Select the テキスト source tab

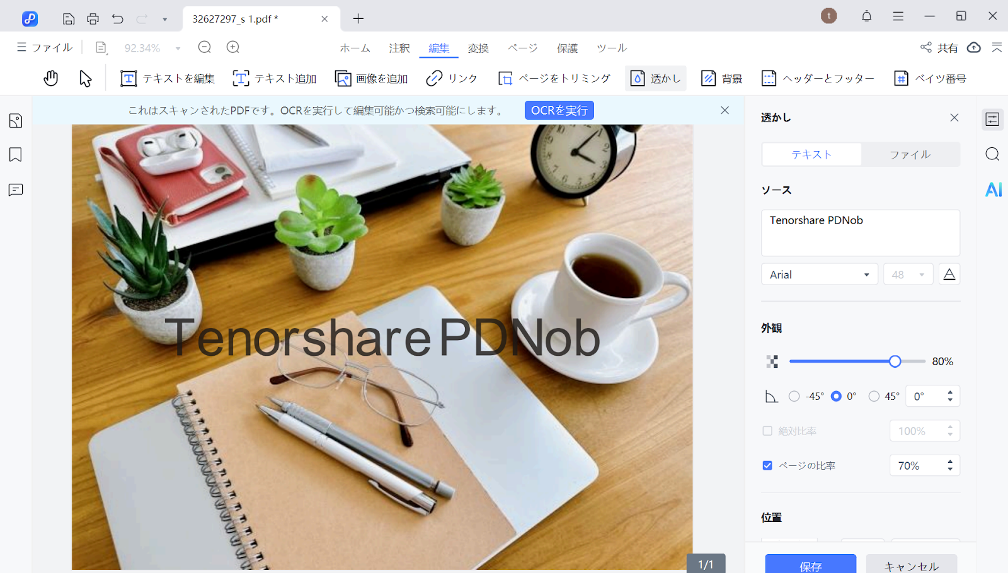pos(811,154)
